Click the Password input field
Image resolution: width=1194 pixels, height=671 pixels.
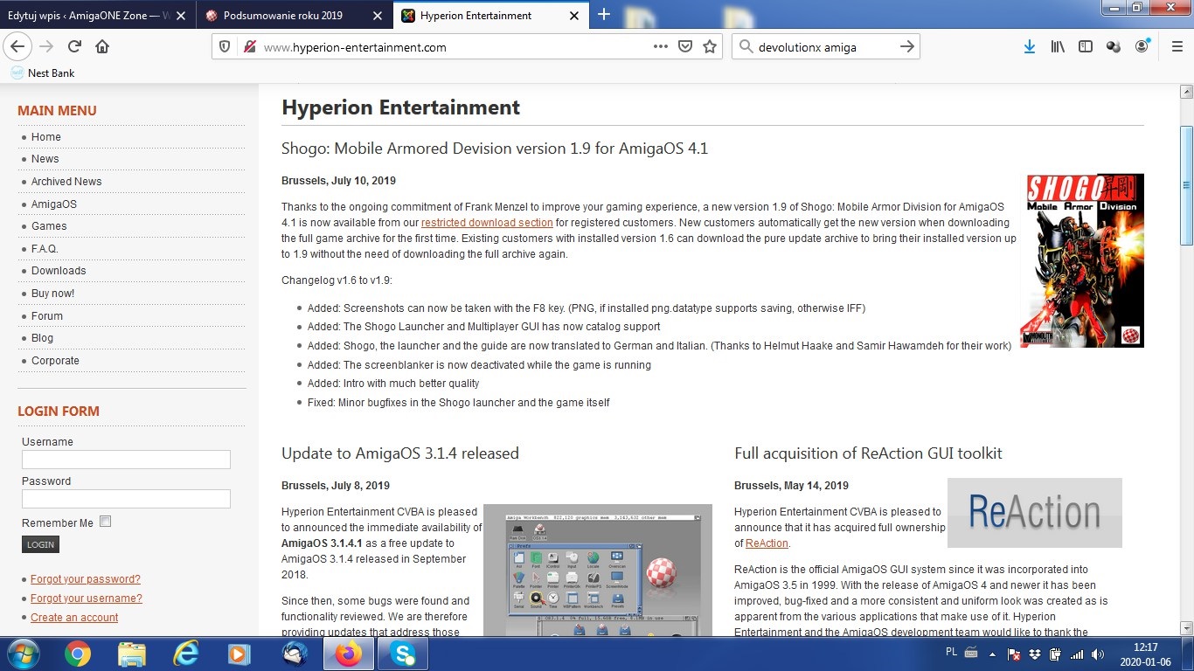126,499
